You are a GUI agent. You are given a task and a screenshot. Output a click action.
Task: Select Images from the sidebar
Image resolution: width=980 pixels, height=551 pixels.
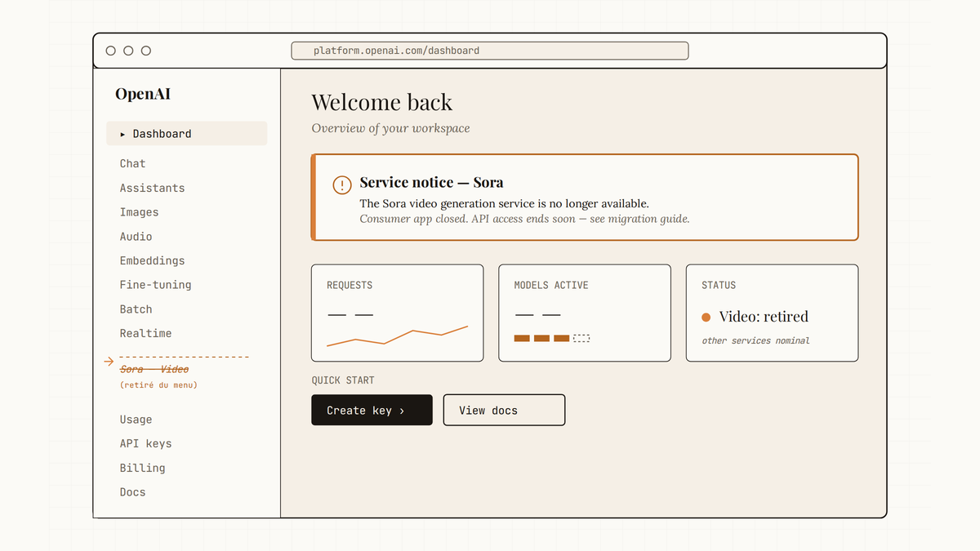pos(139,212)
